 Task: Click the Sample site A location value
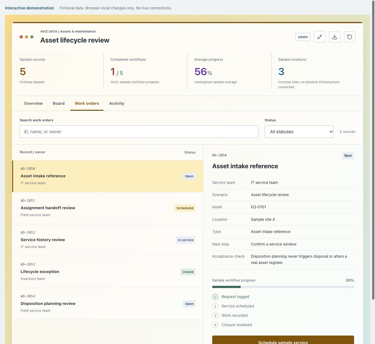(263, 220)
